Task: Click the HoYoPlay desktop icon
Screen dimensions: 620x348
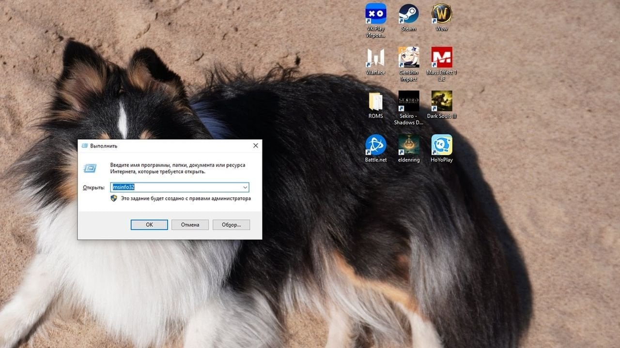Action: pyautogui.click(x=441, y=145)
